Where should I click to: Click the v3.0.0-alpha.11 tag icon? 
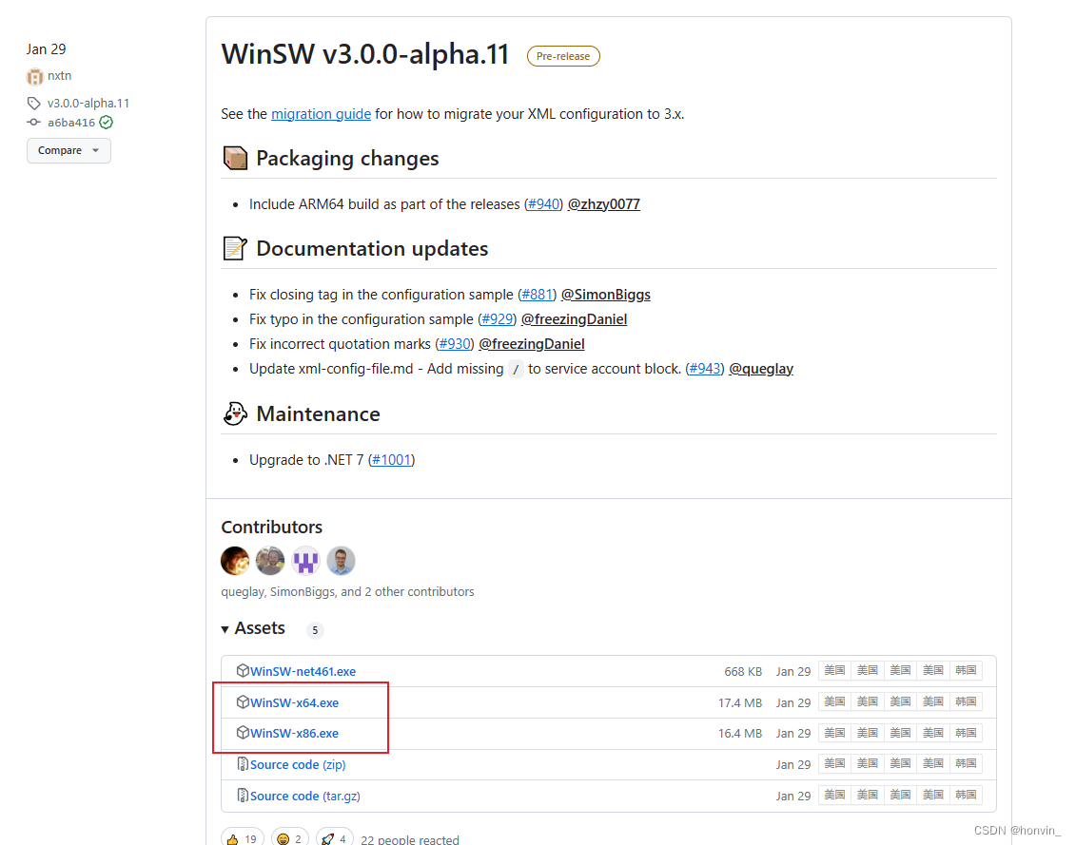coord(33,103)
